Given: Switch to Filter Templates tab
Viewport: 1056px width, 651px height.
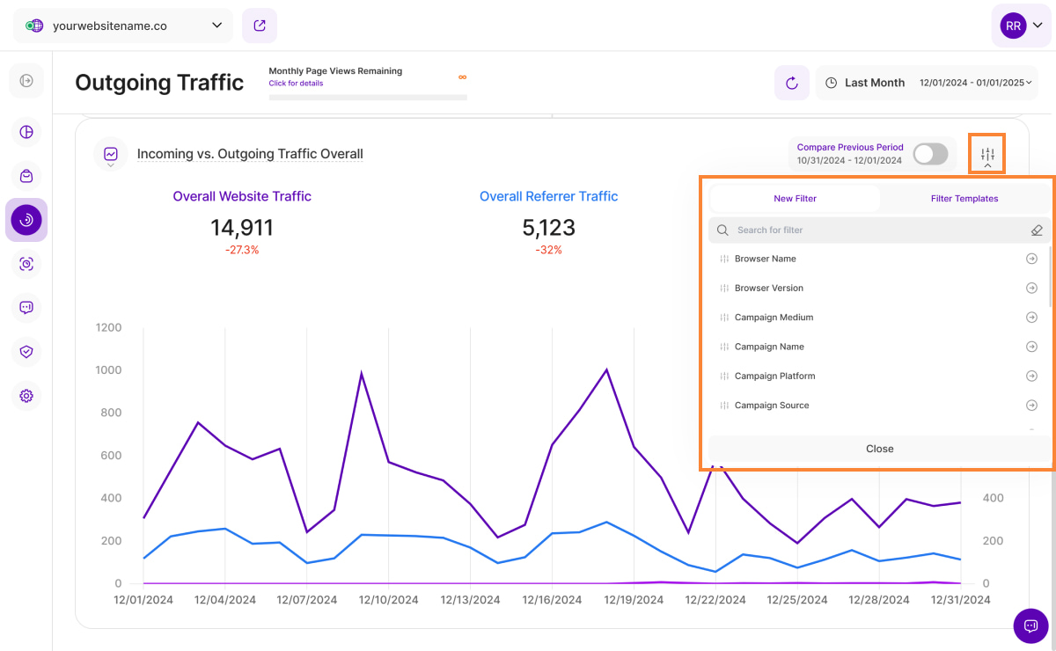Looking at the screenshot, I should (x=964, y=199).
